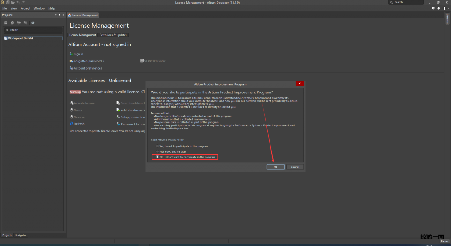Click the Projects panel settings gear icon

coord(33,22)
